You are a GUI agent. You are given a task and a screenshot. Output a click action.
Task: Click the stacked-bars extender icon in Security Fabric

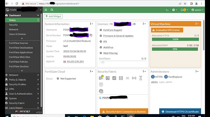[x=141, y=78]
